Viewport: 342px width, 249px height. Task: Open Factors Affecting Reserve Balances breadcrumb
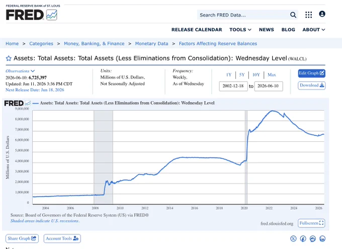click(218, 44)
